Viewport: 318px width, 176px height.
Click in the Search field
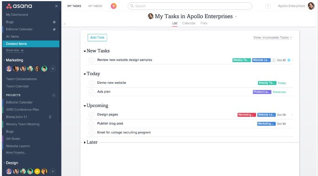pyautogui.click(x=190, y=6)
